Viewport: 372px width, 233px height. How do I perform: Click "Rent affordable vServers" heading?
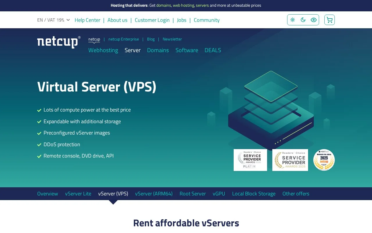click(186, 223)
